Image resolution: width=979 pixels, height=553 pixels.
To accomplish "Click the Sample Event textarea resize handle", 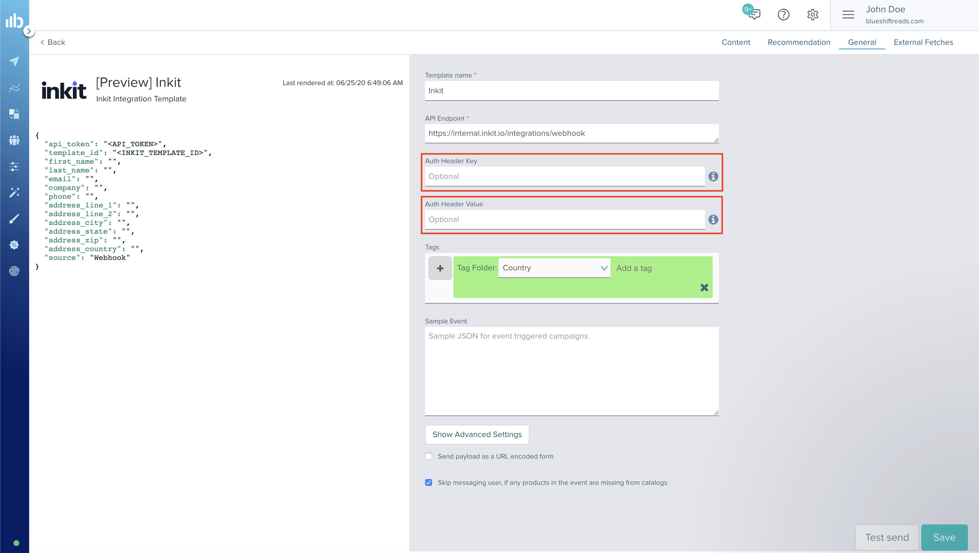I will point(716,413).
